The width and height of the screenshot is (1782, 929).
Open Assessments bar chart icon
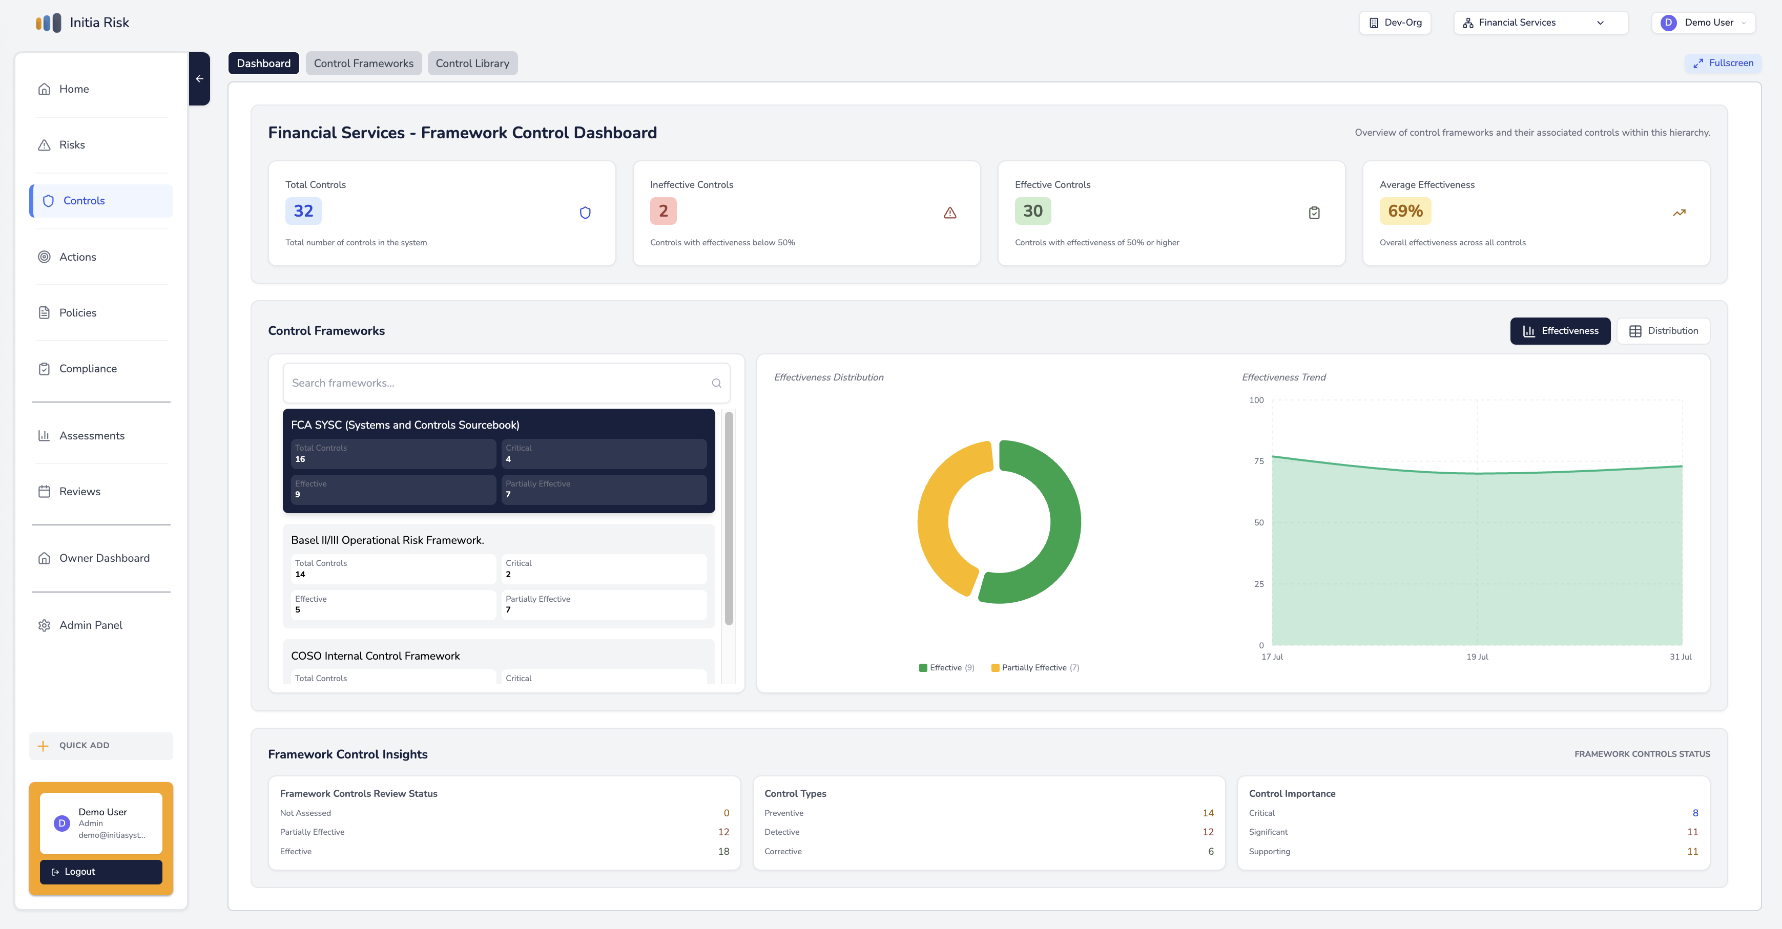coord(44,436)
